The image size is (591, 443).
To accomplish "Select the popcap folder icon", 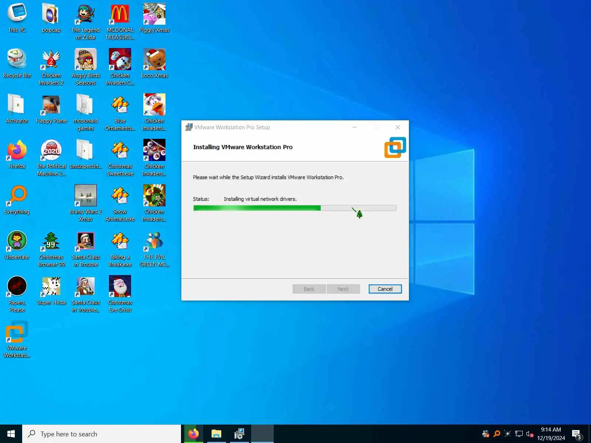I will coord(51,18).
